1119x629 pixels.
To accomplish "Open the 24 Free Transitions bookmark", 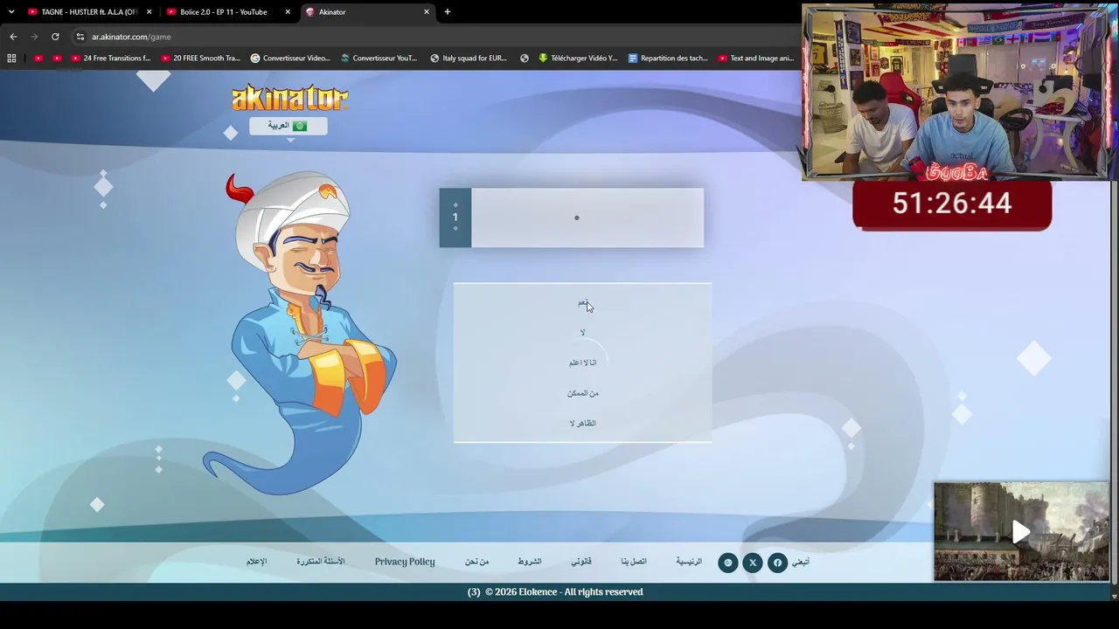I will point(111,59).
